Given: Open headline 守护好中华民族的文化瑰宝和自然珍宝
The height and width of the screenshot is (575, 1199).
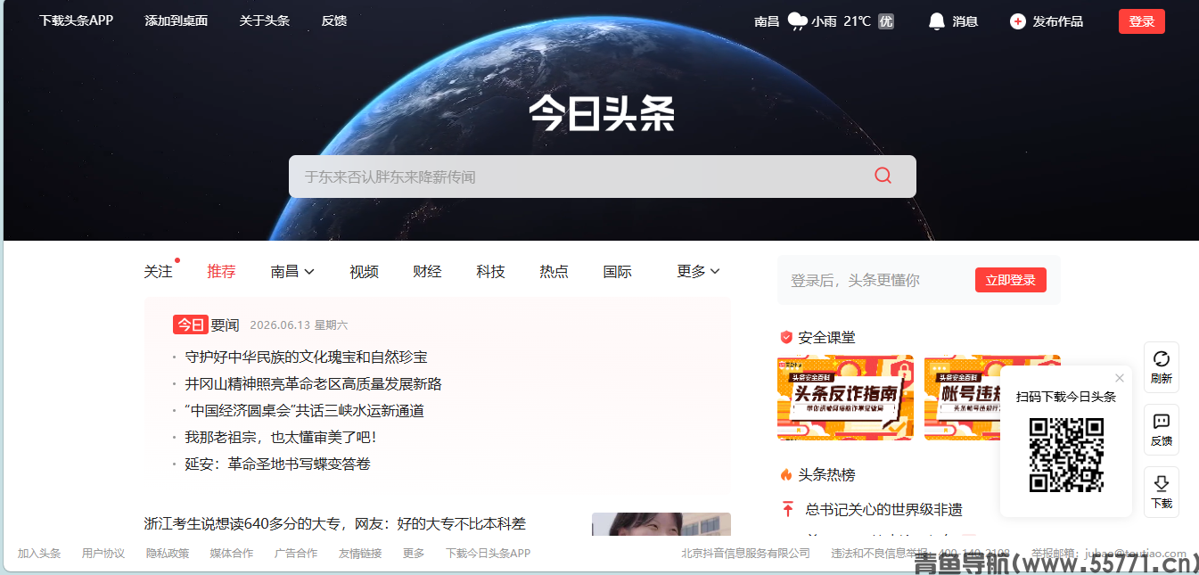Looking at the screenshot, I should point(306,357).
